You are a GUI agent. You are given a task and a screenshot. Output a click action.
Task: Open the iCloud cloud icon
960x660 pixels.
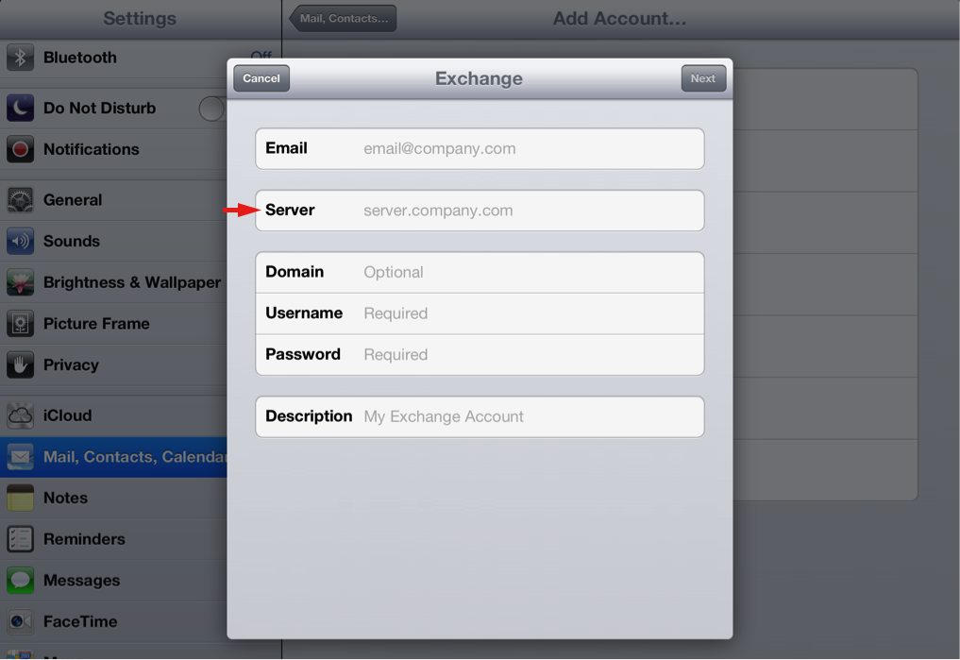tap(20, 415)
